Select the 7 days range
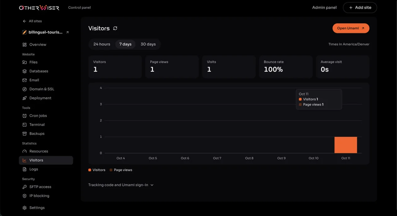The width and height of the screenshot is (397, 216). (x=125, y=44)
